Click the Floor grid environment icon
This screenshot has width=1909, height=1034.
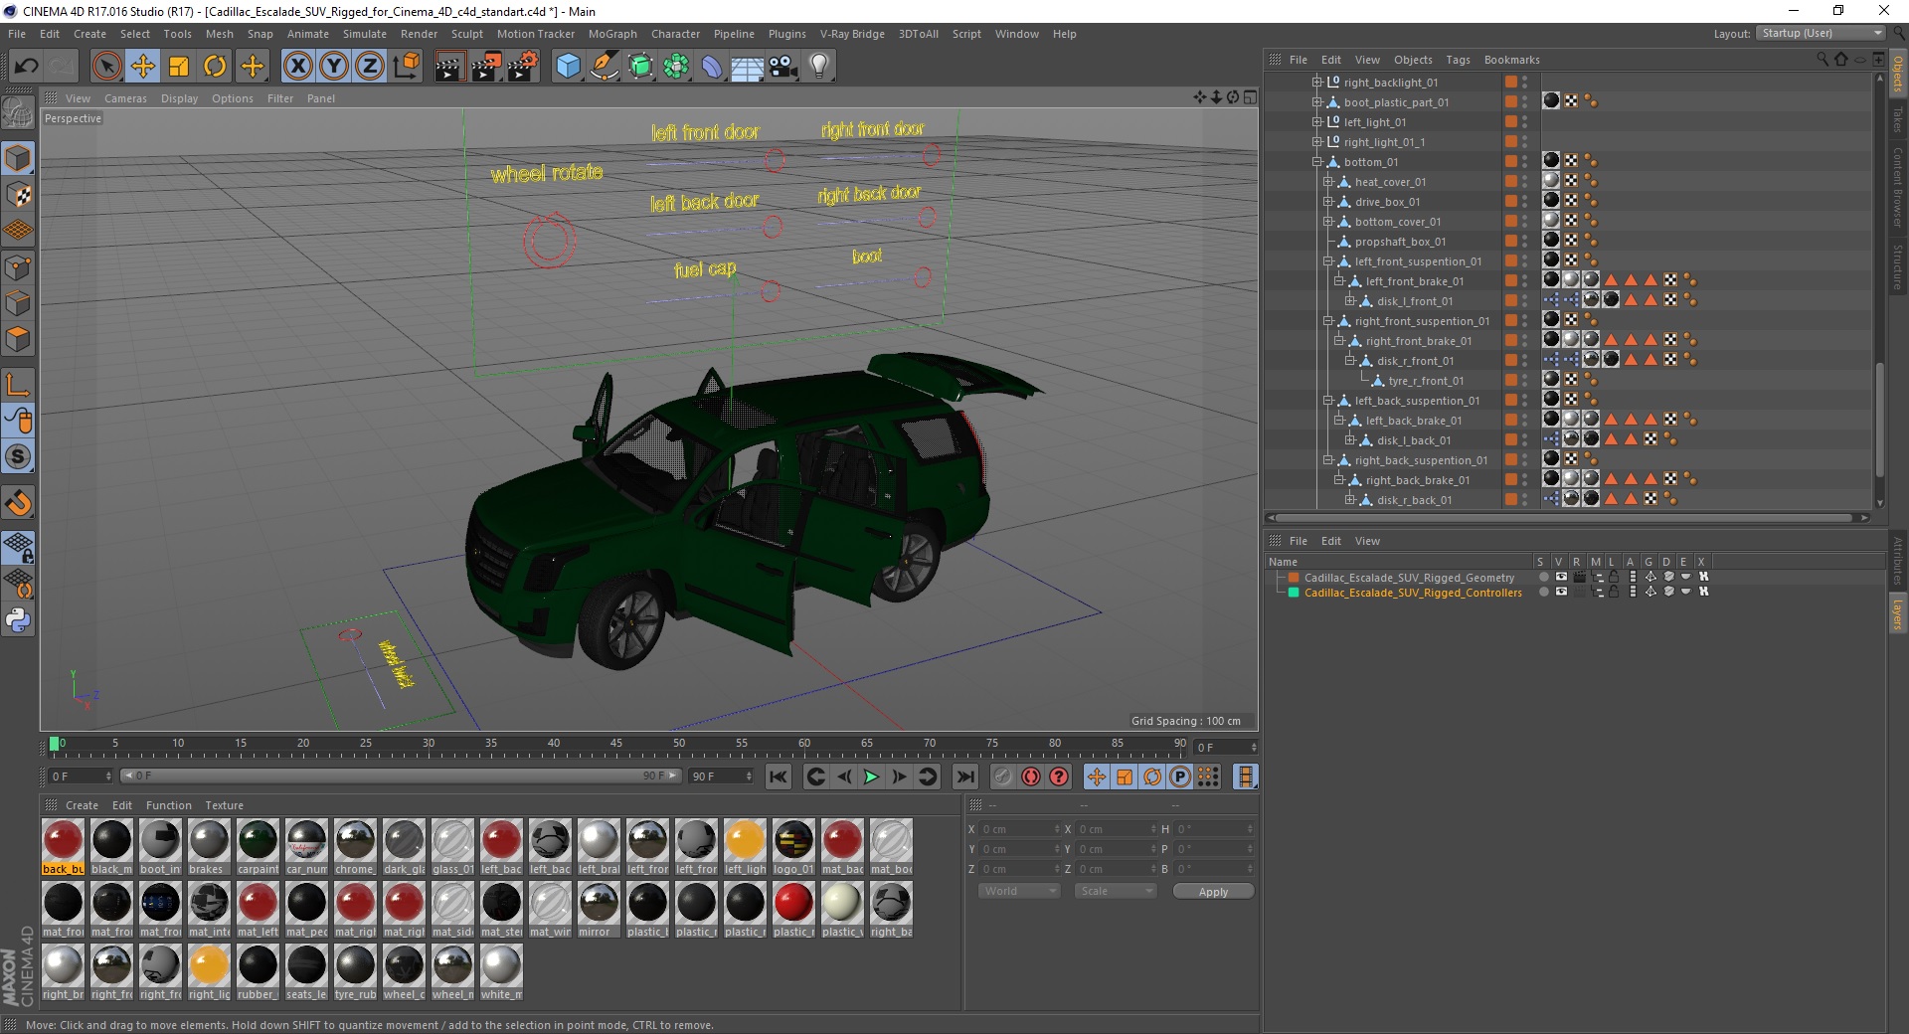click(747, 67)
